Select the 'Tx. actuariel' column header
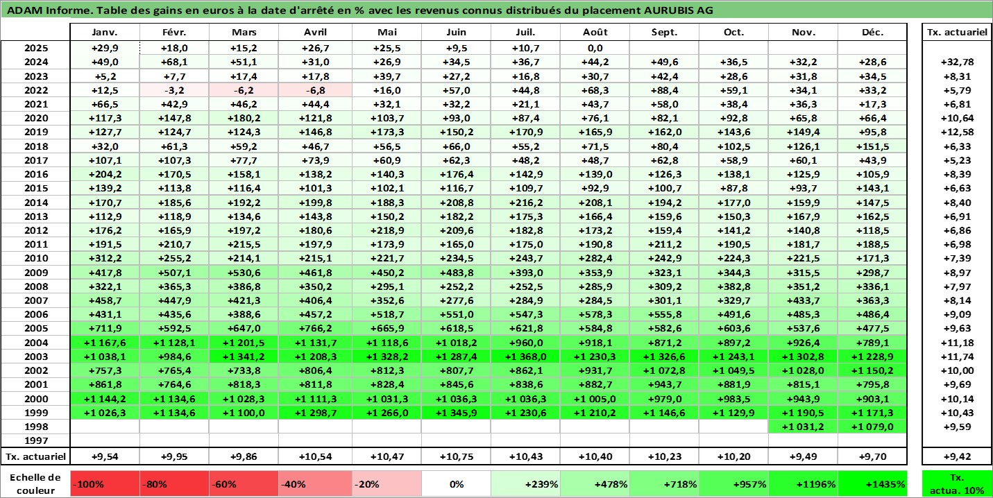This screenshot has height=498, width=993. pos(956,33)
